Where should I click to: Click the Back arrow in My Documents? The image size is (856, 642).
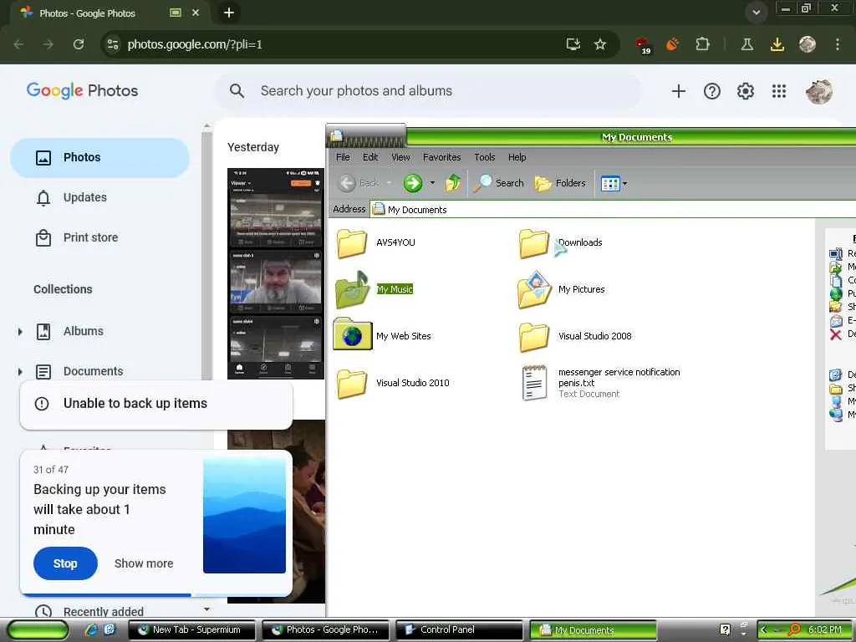pyautogui.click(x=358, y=183)
